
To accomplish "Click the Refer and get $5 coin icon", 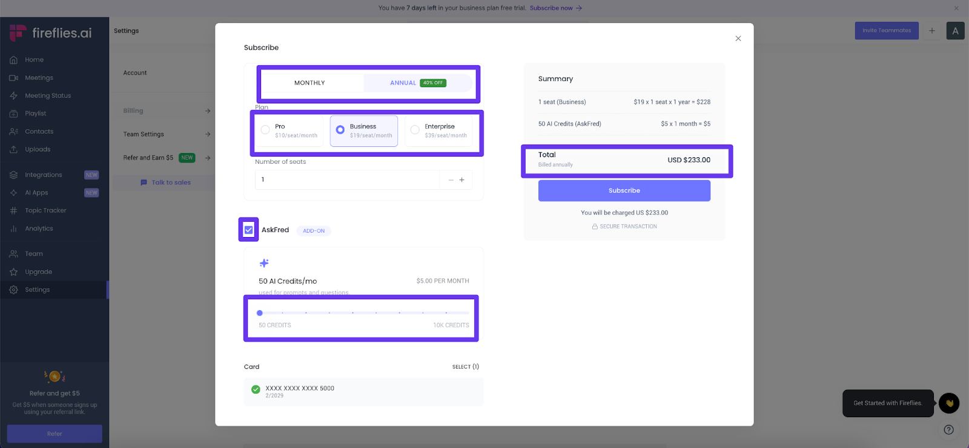I will (x=55, y=377).
